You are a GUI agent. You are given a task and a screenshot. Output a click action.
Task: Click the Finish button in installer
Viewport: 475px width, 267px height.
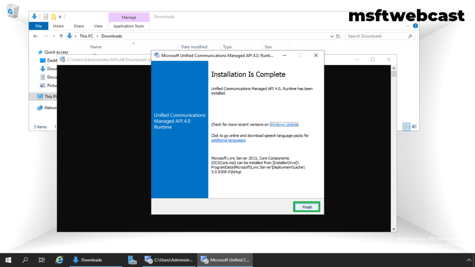tap(307, 207)
